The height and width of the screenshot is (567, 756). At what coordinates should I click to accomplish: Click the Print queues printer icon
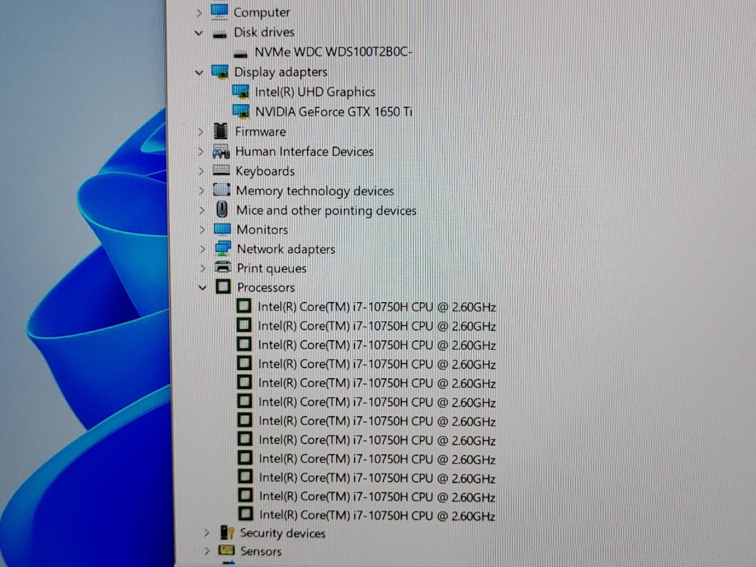tap(223, 267)
